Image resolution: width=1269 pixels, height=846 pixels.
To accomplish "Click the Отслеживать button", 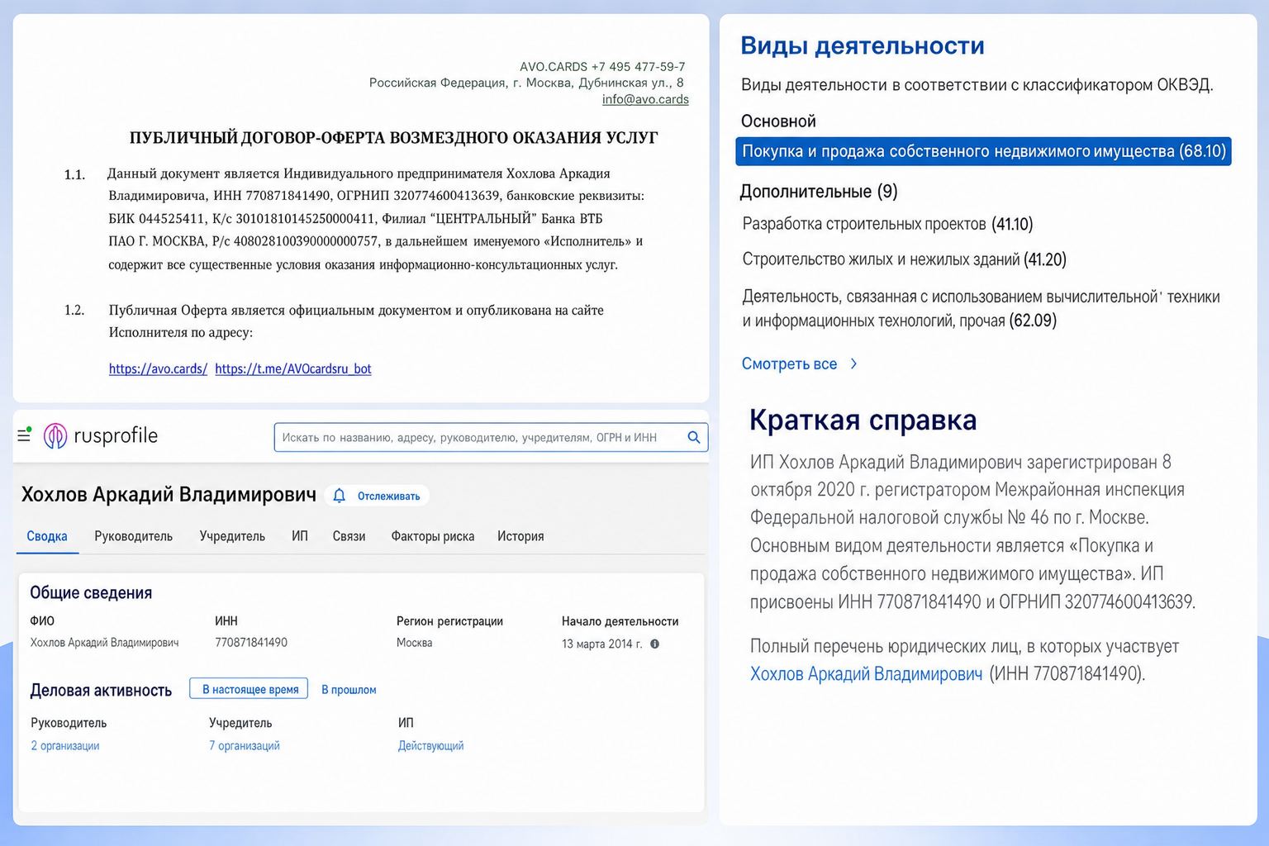I will [378, 496].
